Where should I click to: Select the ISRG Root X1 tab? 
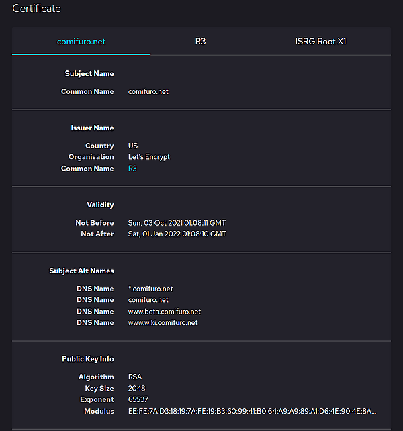320,41
